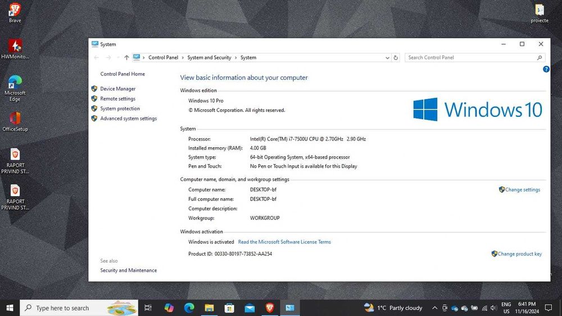Click Meet Now tray icon
562x316 pixels.
pos(445,308)
